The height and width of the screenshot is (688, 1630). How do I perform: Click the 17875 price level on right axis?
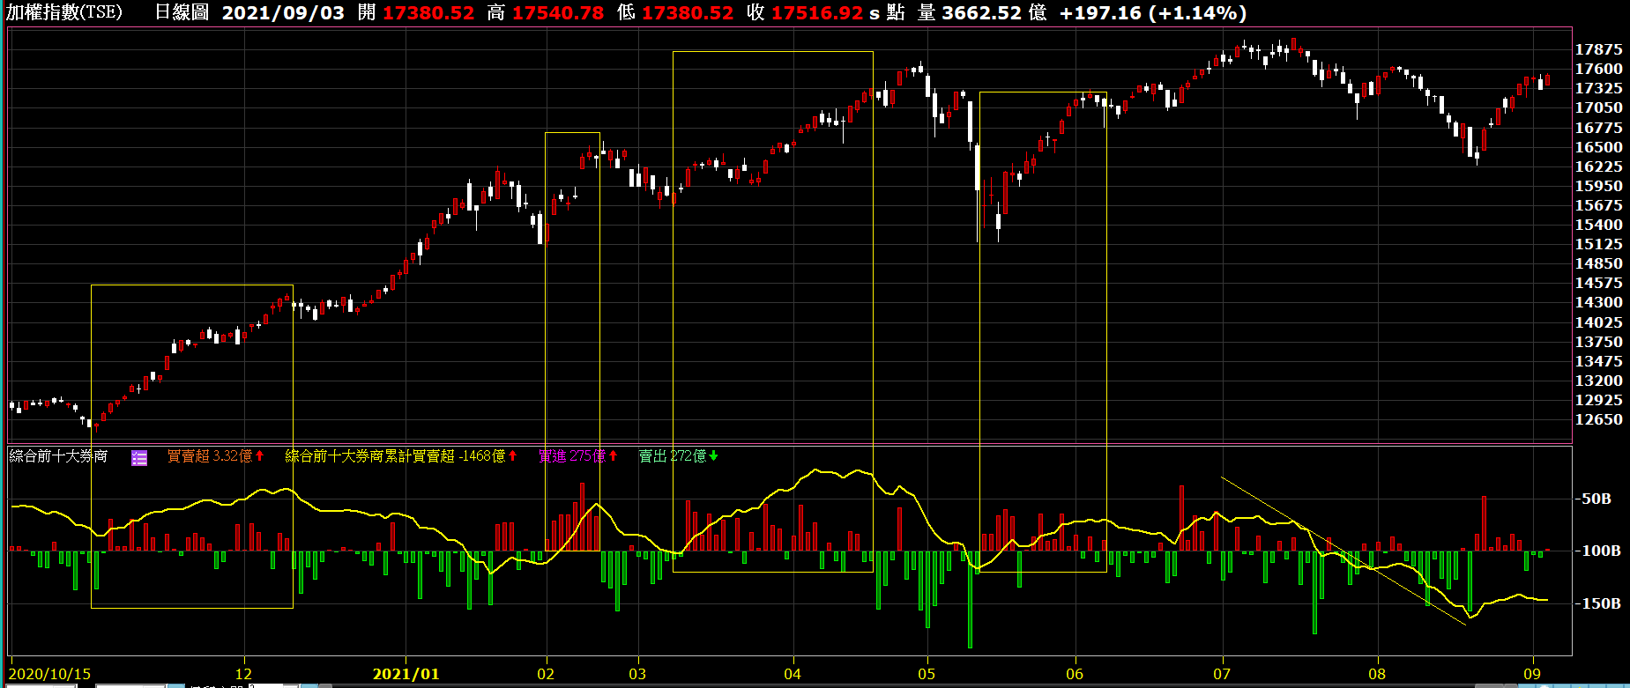(x=1598, y=49)
